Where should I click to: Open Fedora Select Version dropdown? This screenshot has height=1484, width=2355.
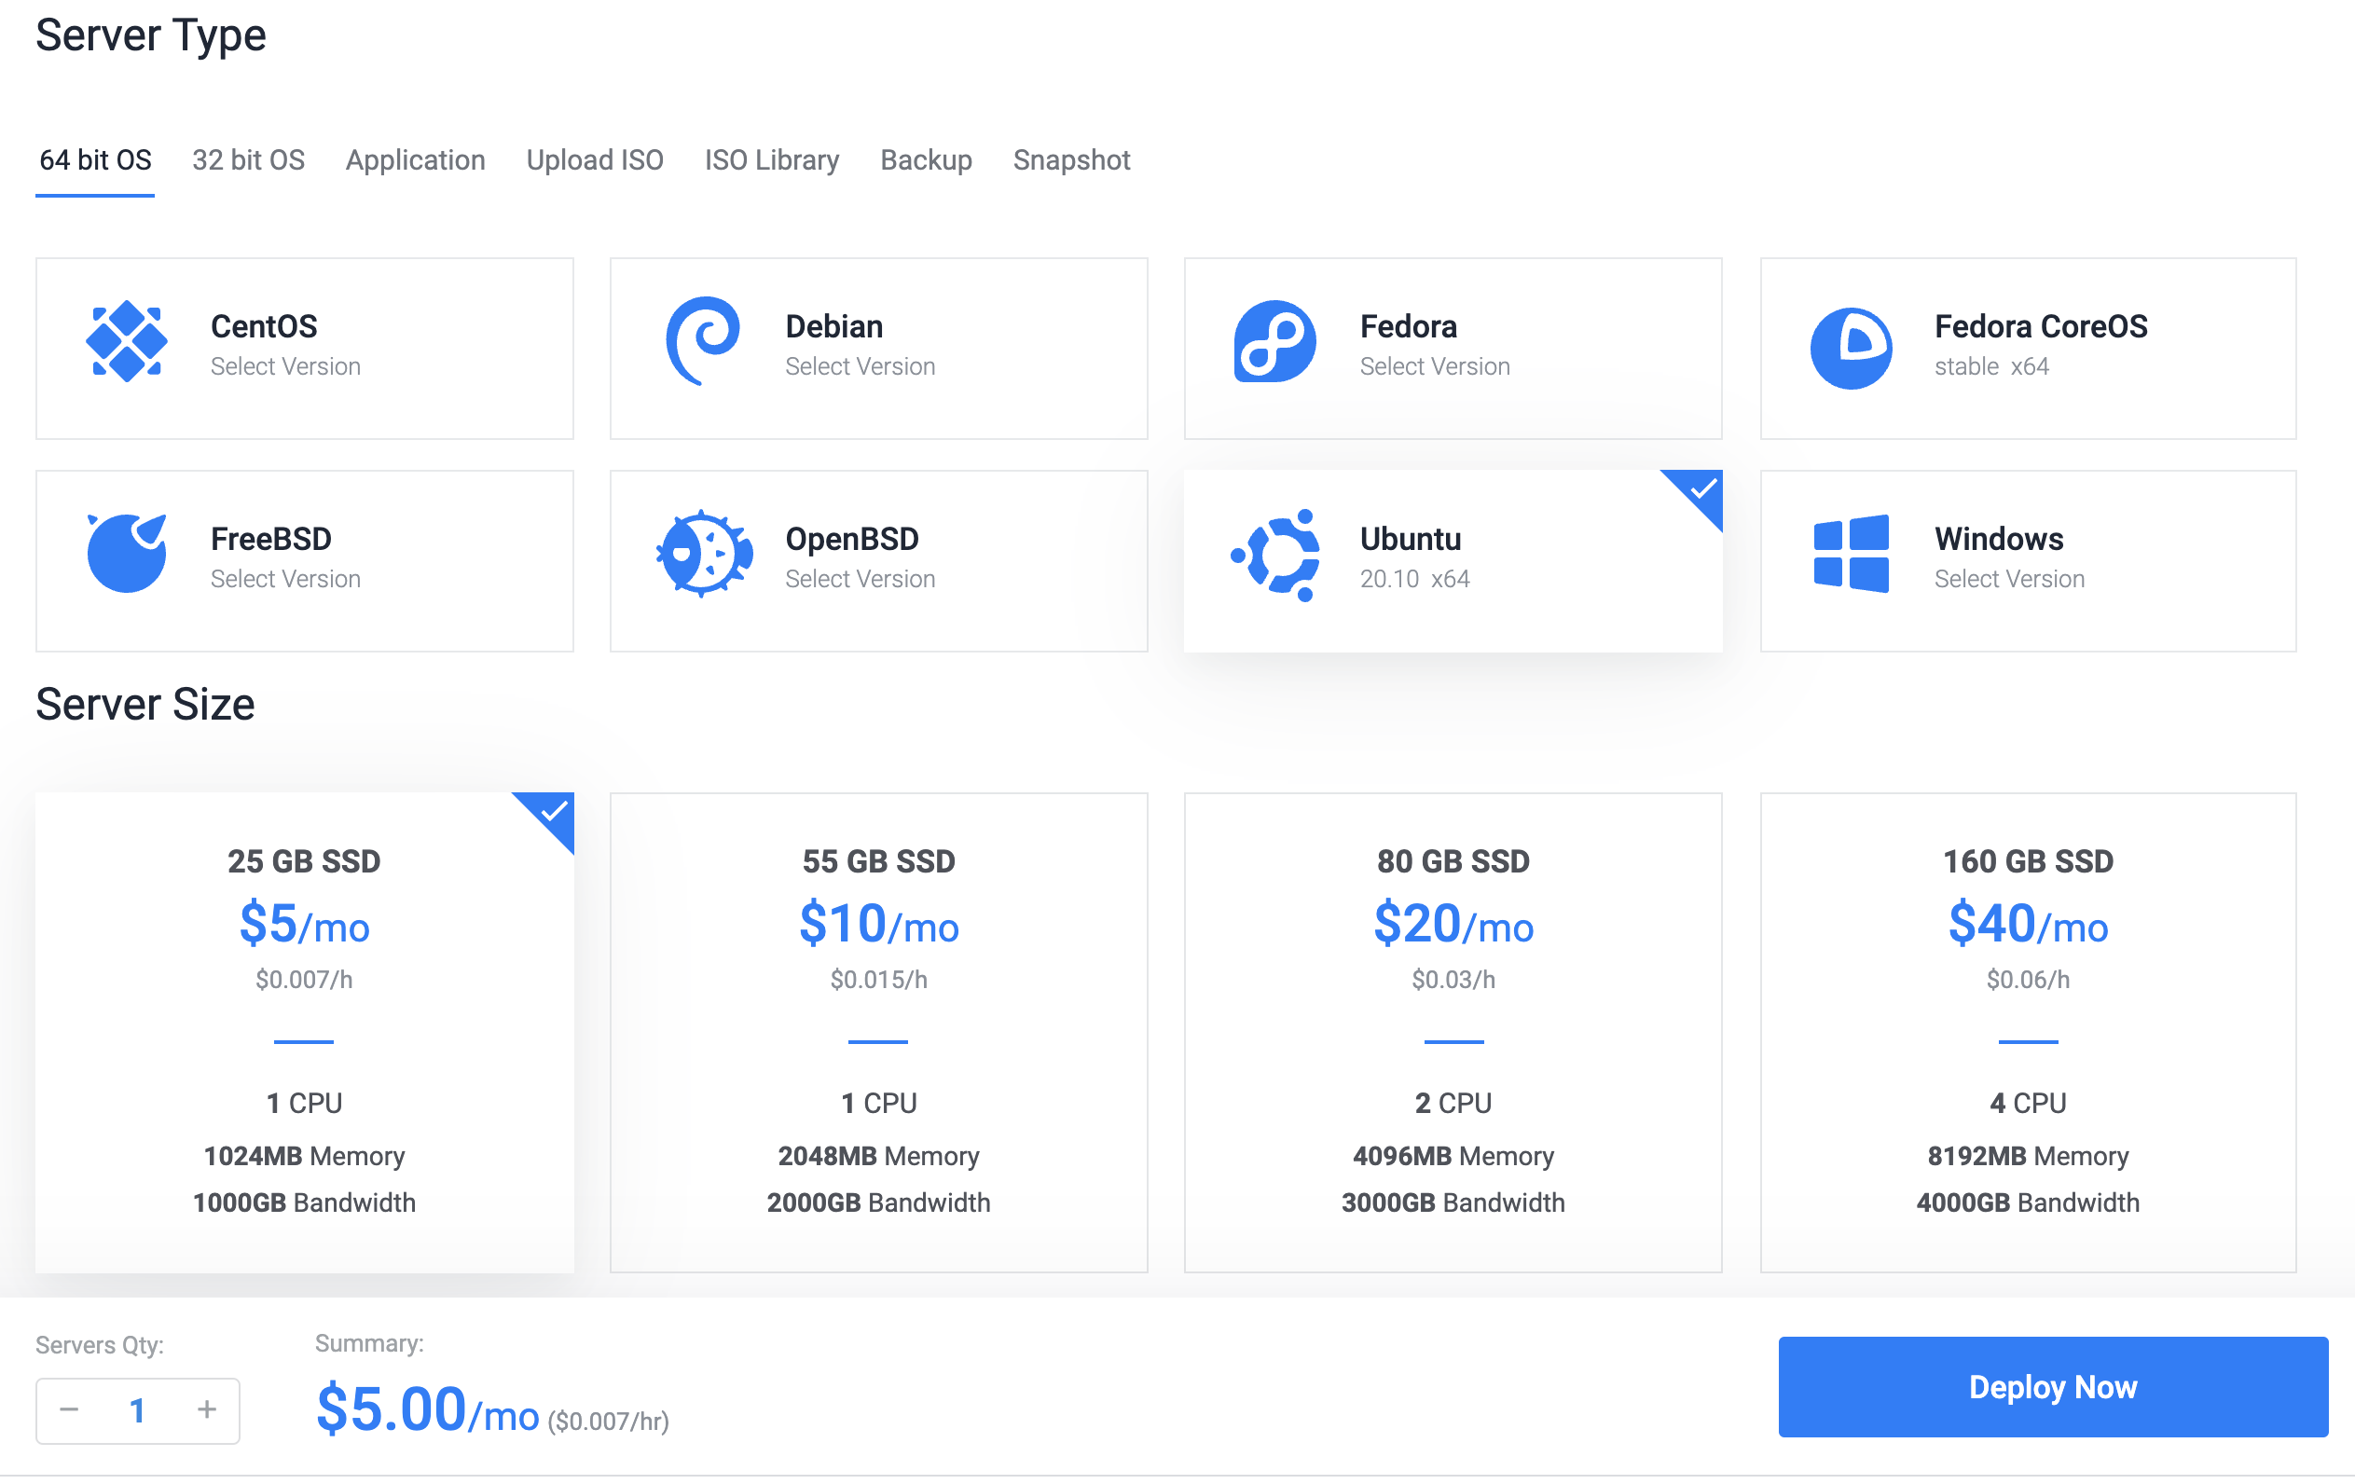(1435, 366)
